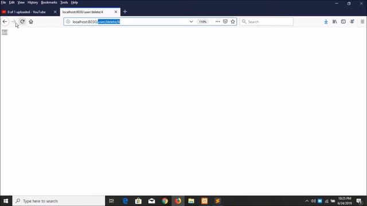
Task: Open the Edit menu
Action: coord(11,2)
